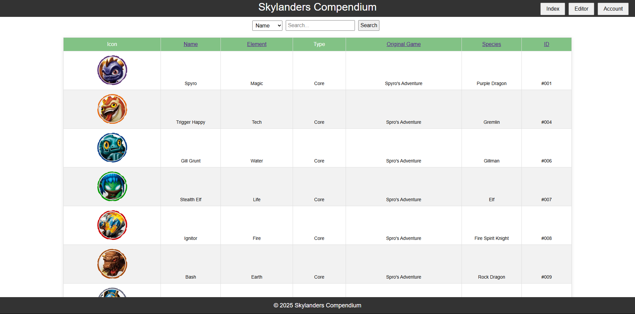The image size is (635, 314).
Task: Sort table by Species column
Action: (491, 44)
